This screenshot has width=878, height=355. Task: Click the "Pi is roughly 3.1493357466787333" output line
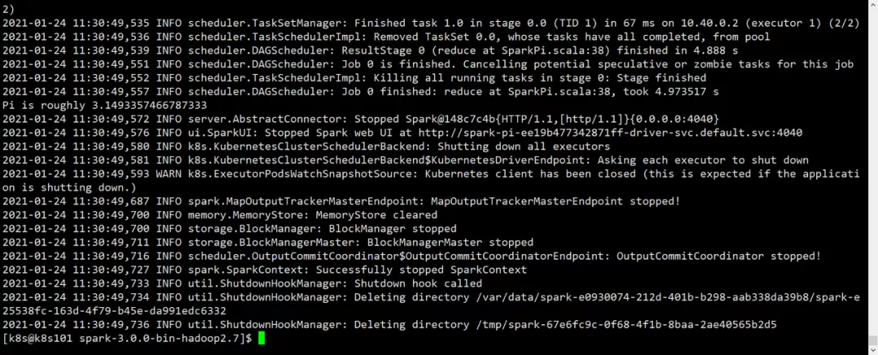(105, 105)
